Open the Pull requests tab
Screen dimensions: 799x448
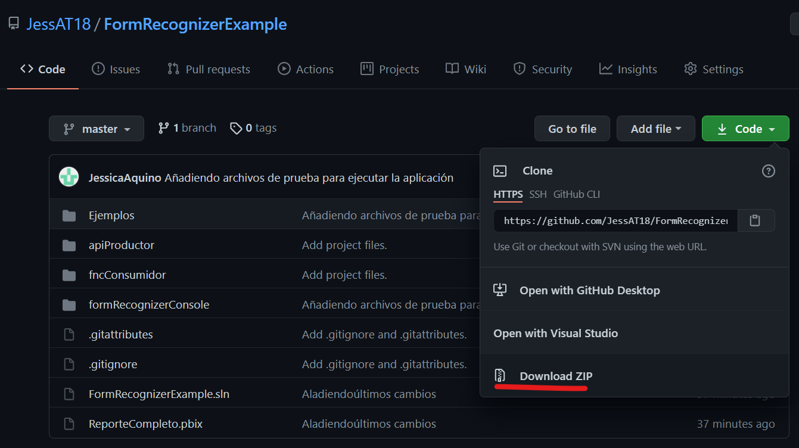tap(209, 69)
